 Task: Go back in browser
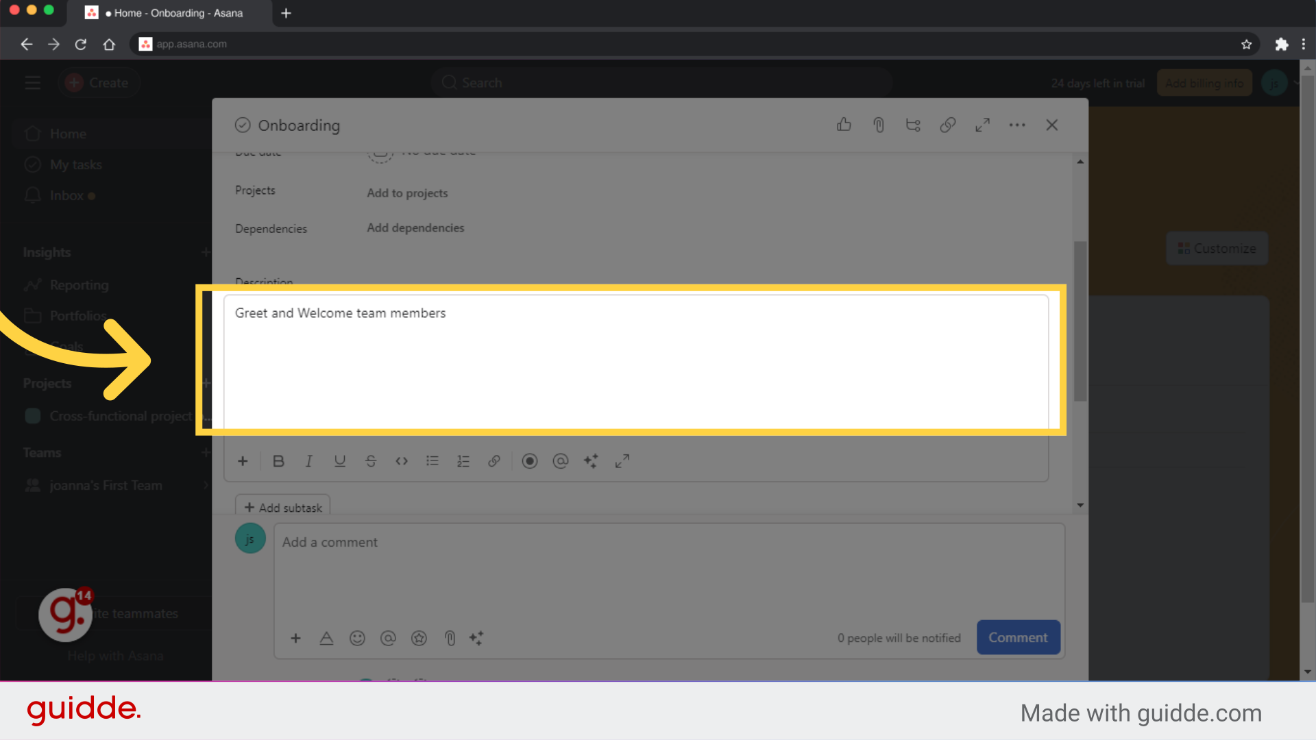(26, 45)
